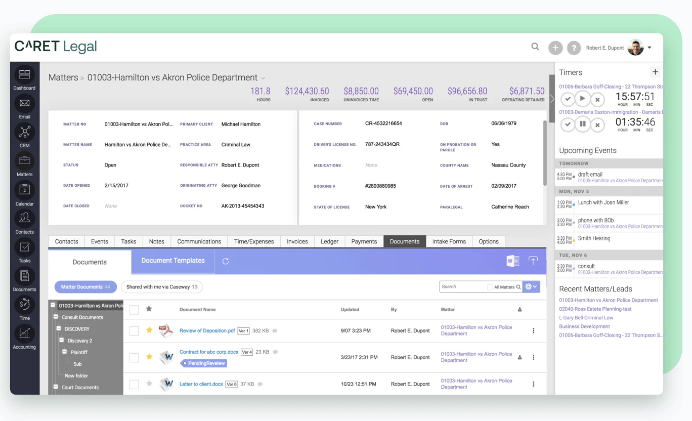Image resolution: width=692 pixels, height=421 pixels.
Task: Open the Time sidebar icon
Action: coord(24,305)
